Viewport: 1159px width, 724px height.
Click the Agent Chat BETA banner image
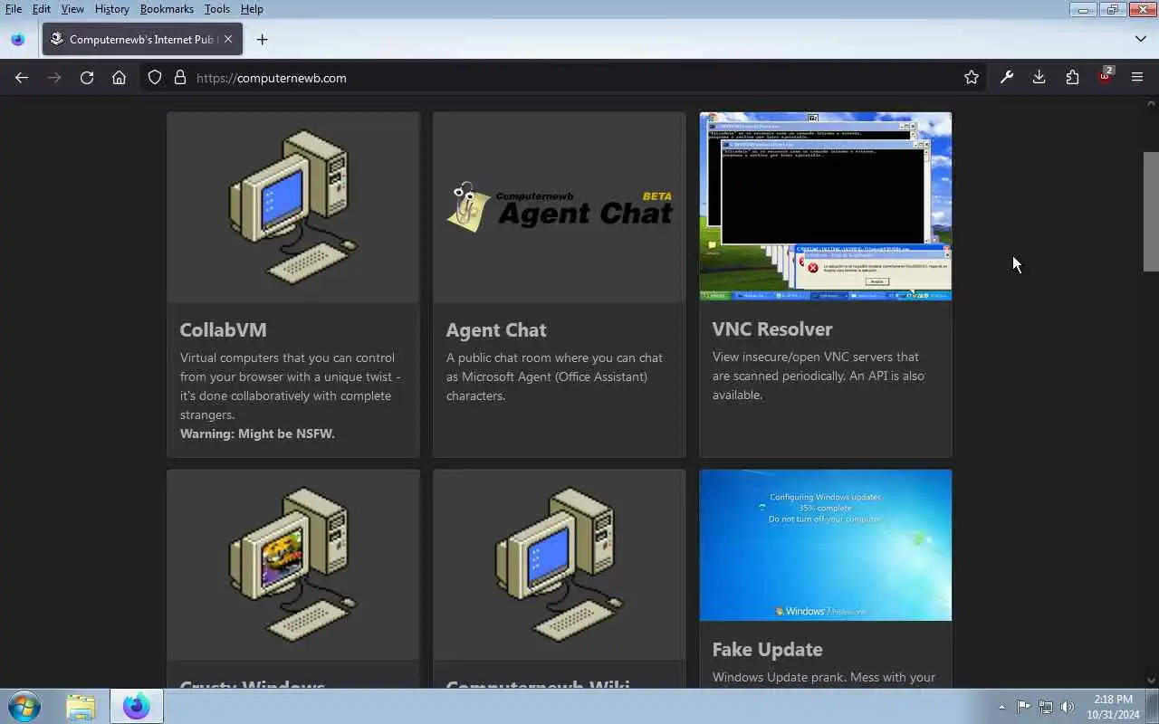pyautogui.click(x=560, y=207)
